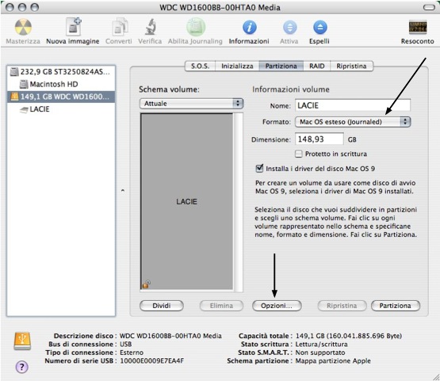Switch to the Inizializza tab
440x381 pixels.
[x=237, y=67]
